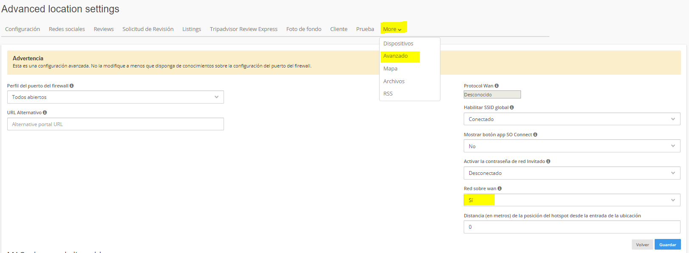This screenshot has height=253, width=689.
Task: Open Mapa from the More menu
Action: point(390,69)
